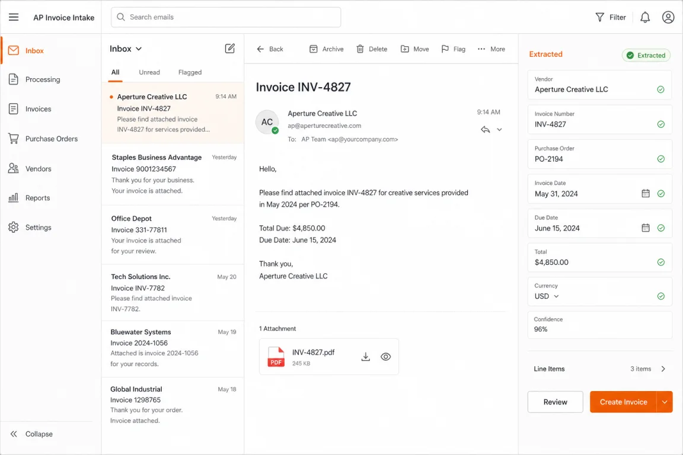Image resolution: width=683 pixels, height=455 pixels.
Task: Open Tech Solutions Inc. email
Action: (x=173, y=293)
